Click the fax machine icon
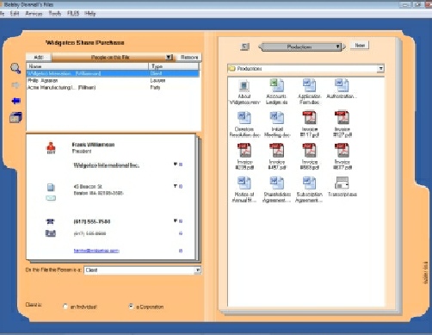Screen dimensions: 432x335 51,233
